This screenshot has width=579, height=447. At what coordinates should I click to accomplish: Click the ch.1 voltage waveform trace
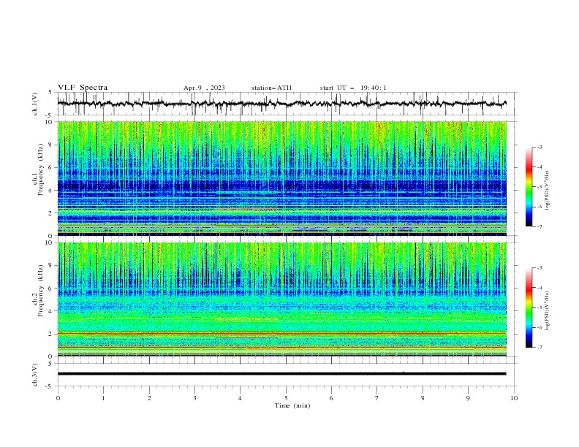(282, 104)
